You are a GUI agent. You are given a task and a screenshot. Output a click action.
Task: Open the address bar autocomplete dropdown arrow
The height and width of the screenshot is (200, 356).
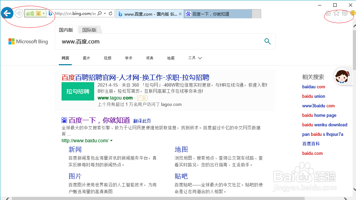point(105,13)
